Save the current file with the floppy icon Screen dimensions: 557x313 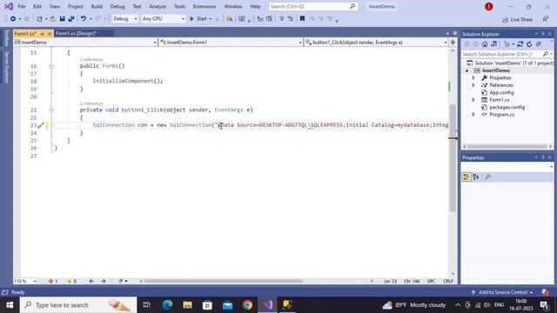click(x=62, y=19)
